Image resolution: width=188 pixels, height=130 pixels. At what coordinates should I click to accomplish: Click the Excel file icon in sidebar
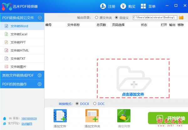pos(6,34)
